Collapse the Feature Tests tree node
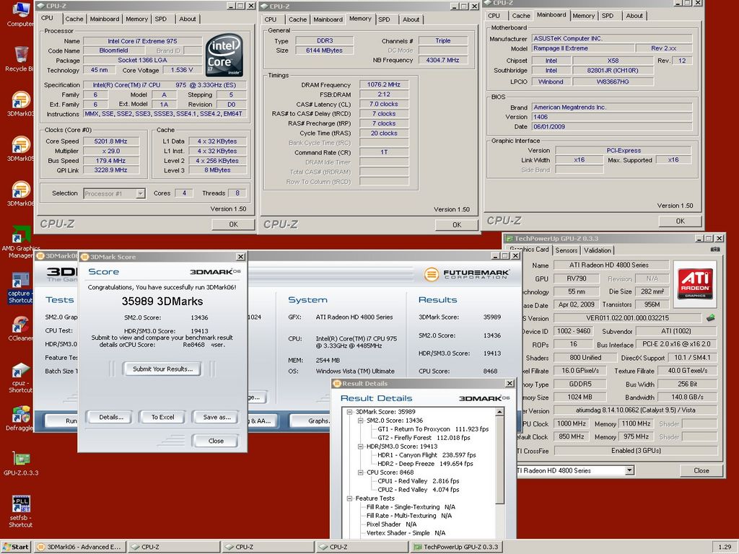The image size is (739, 554). tap(349, 498)
